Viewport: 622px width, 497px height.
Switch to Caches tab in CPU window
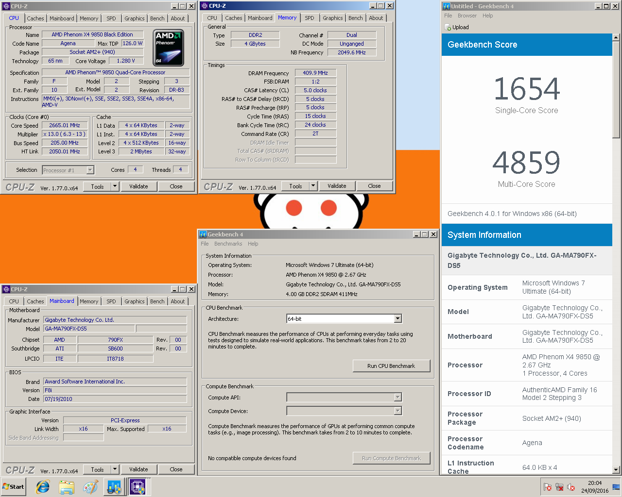tap(35, 18)
